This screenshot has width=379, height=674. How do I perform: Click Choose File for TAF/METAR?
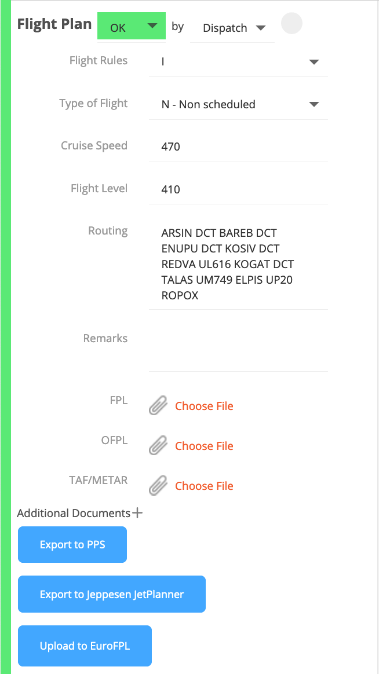pyautogui.click(x=204, y=485)
